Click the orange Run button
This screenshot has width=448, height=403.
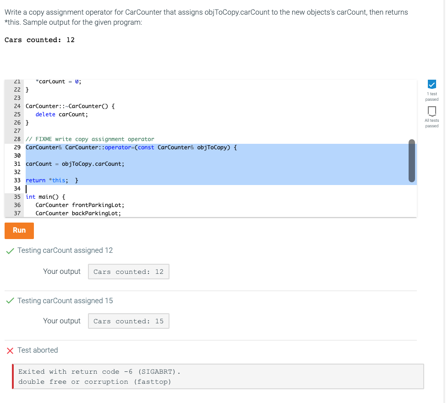[19, 230]
